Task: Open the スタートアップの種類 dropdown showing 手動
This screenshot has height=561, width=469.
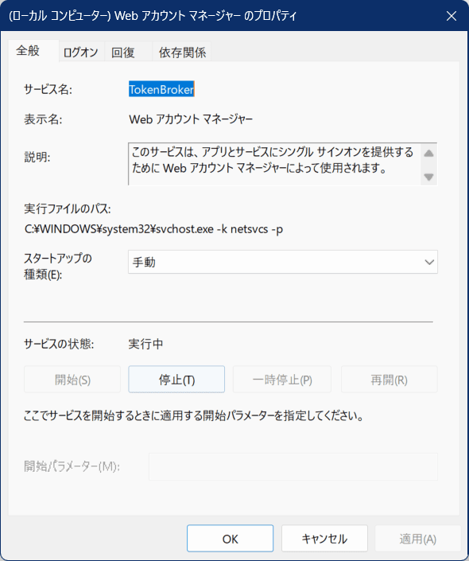Action: 283,262
